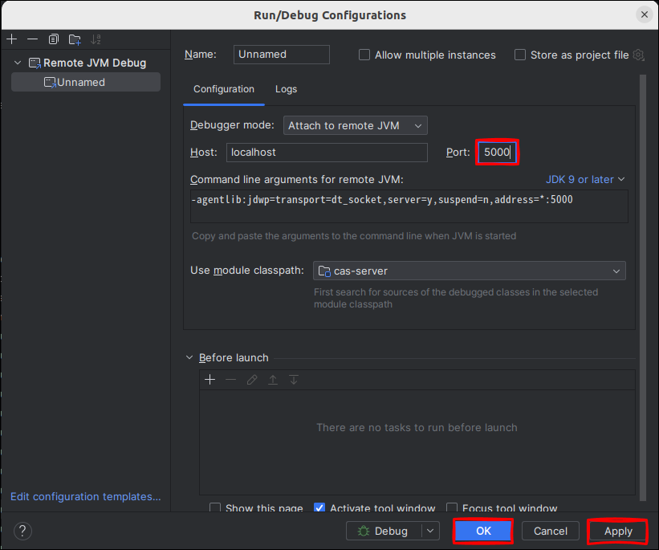
Task: Click the sort configurations alphabetically icon
Action: coord(96,39)
